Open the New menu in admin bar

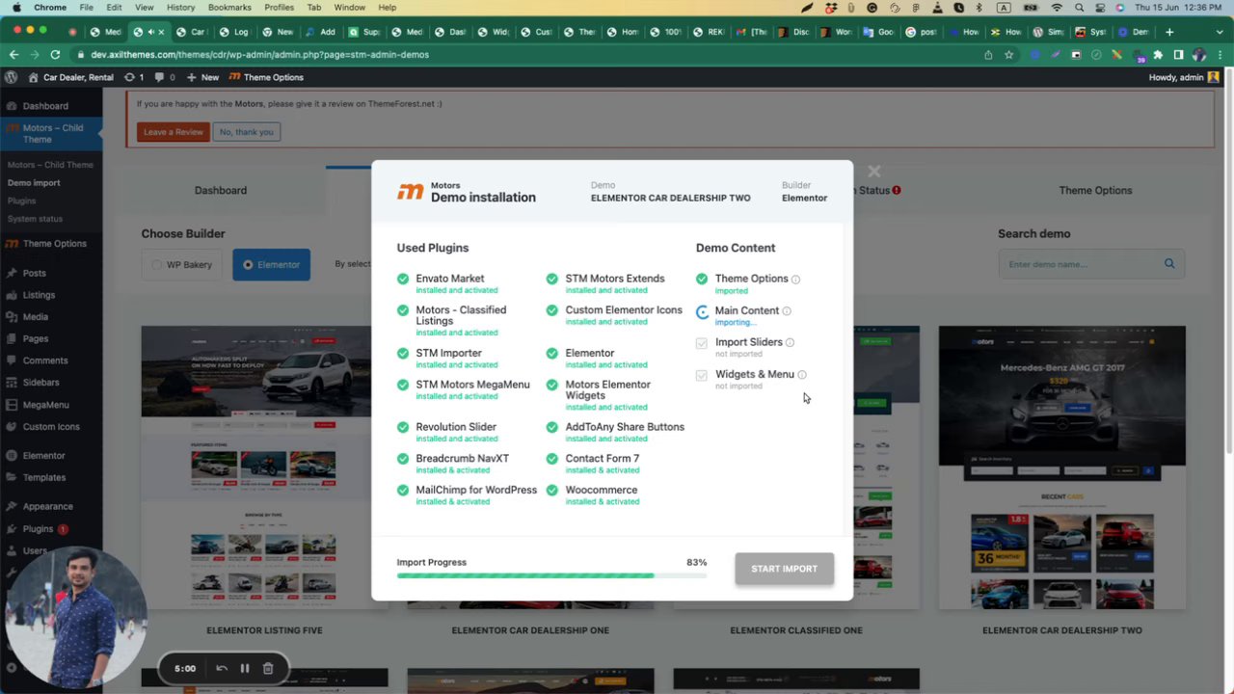click(202, 77)
